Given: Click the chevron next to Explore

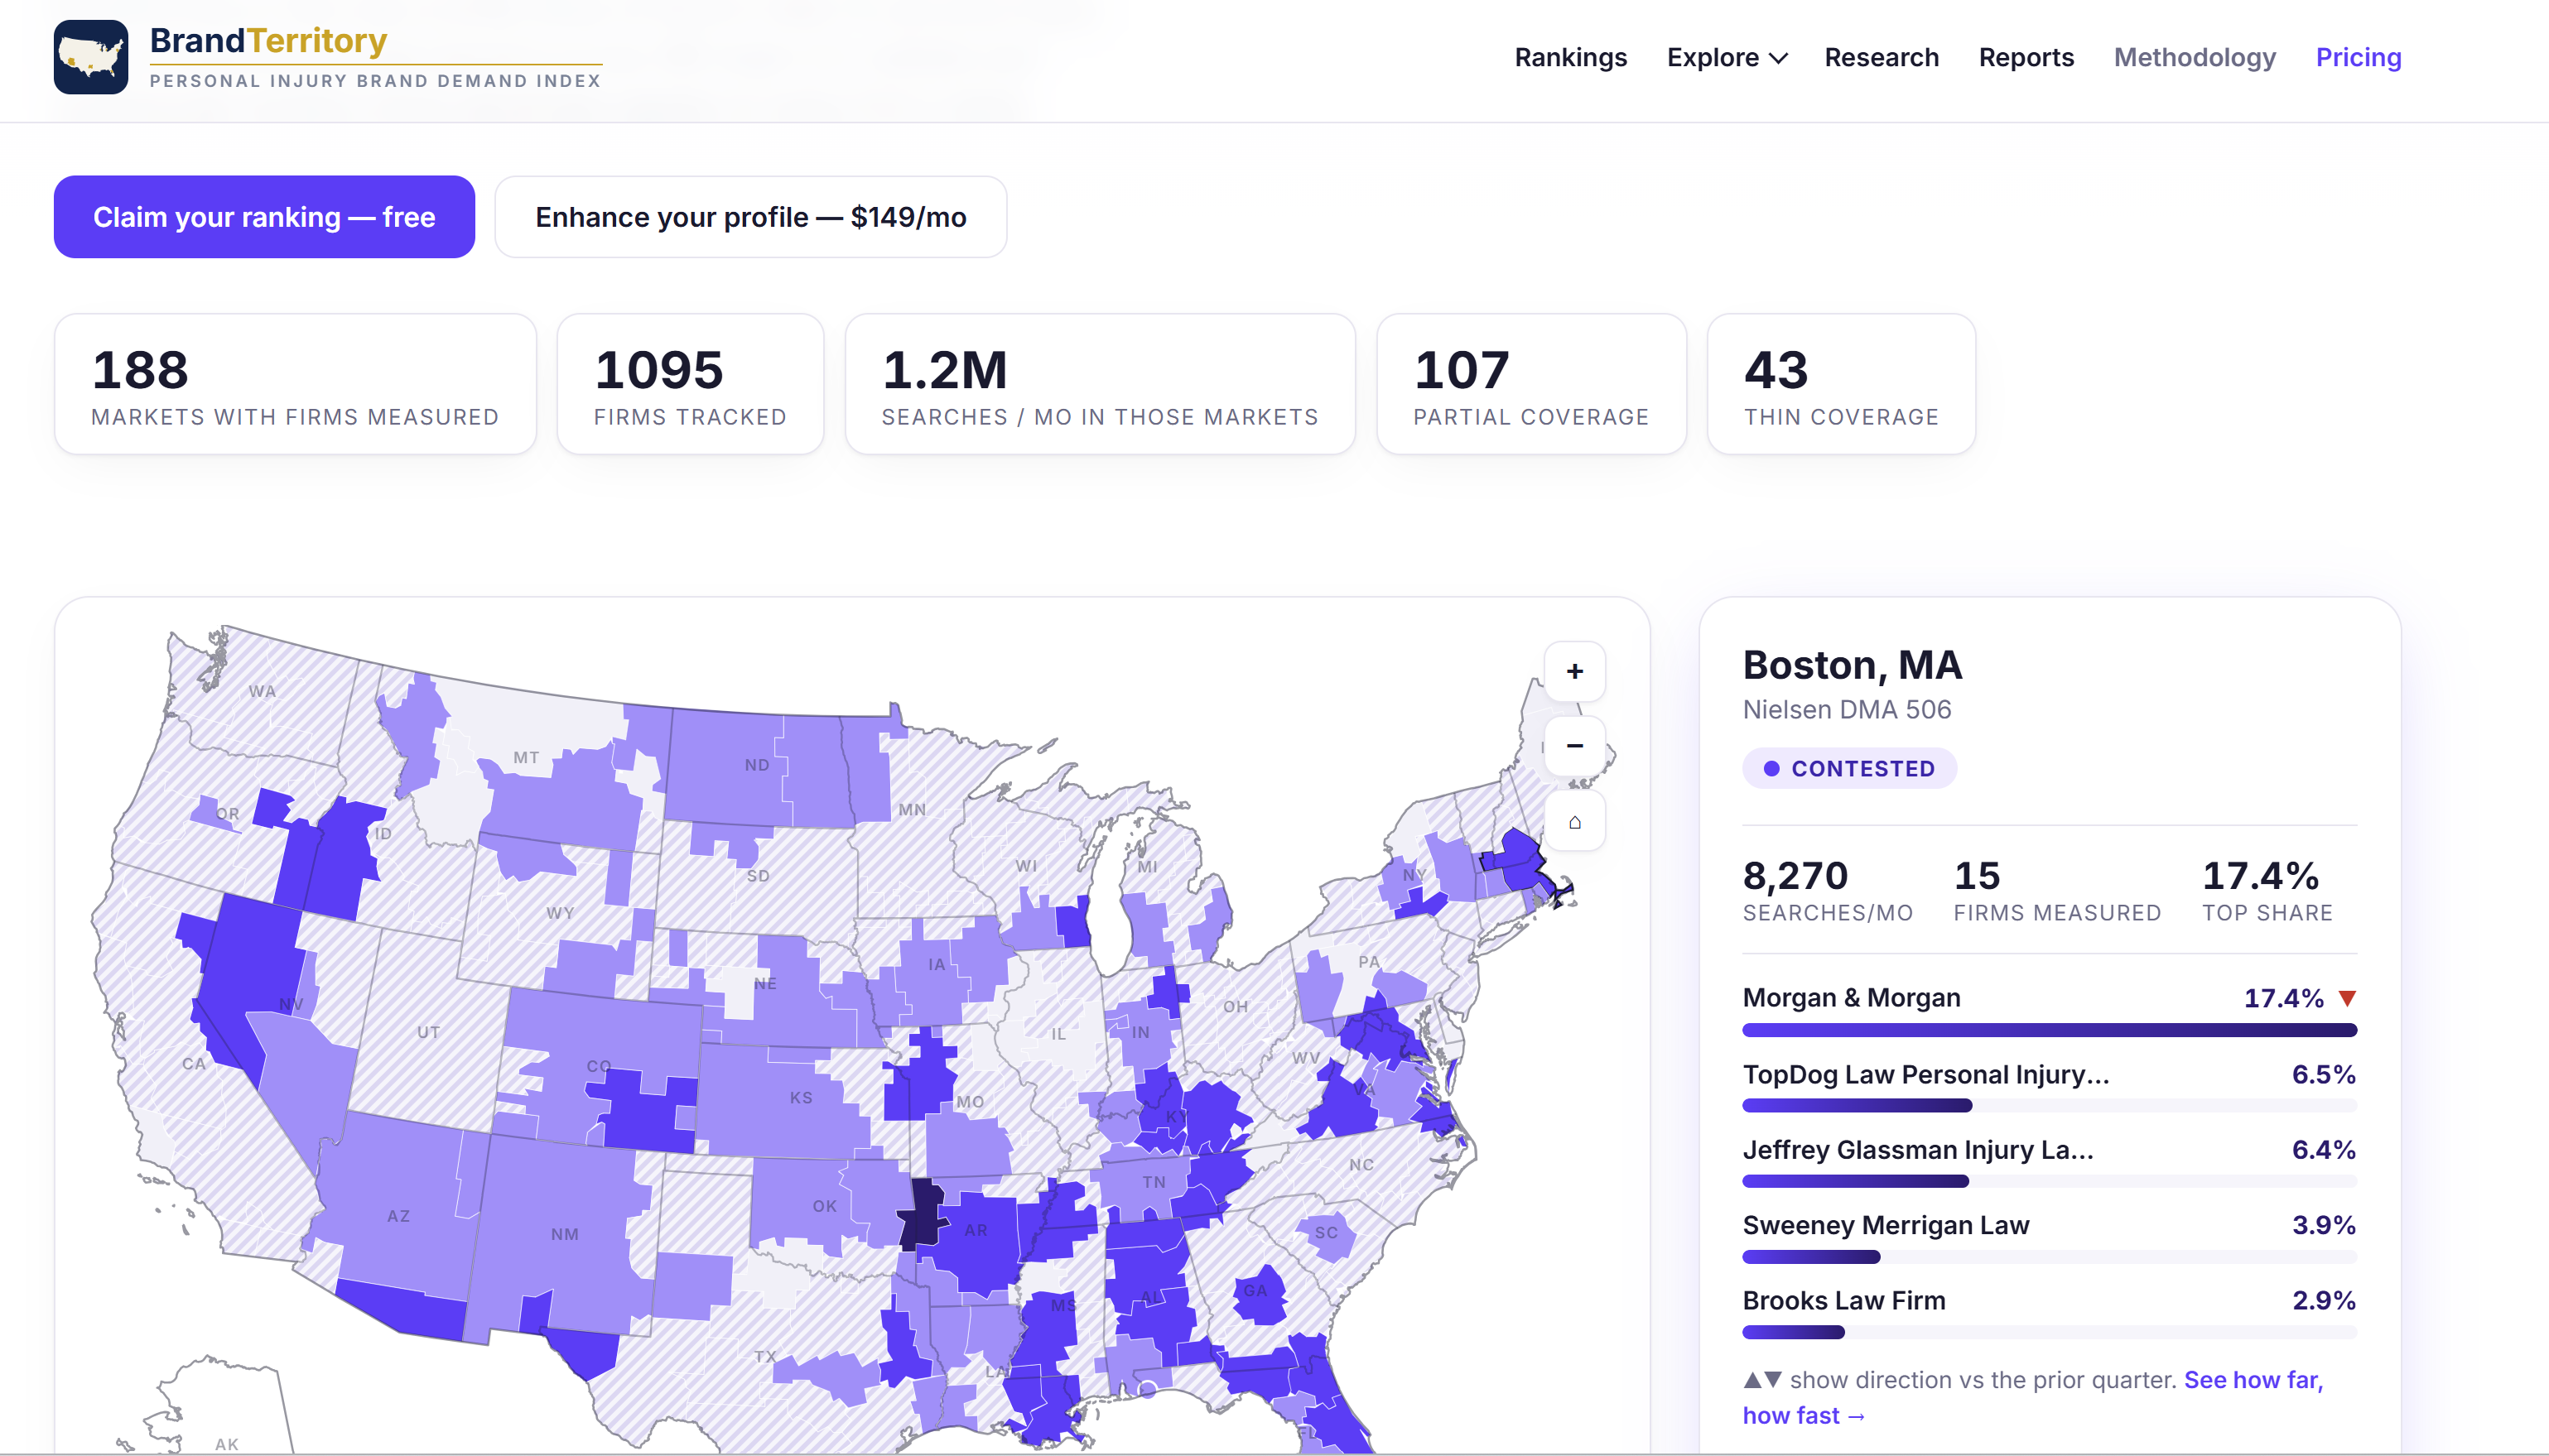Looking at the screenshot, I should (x=1779, y=58).
